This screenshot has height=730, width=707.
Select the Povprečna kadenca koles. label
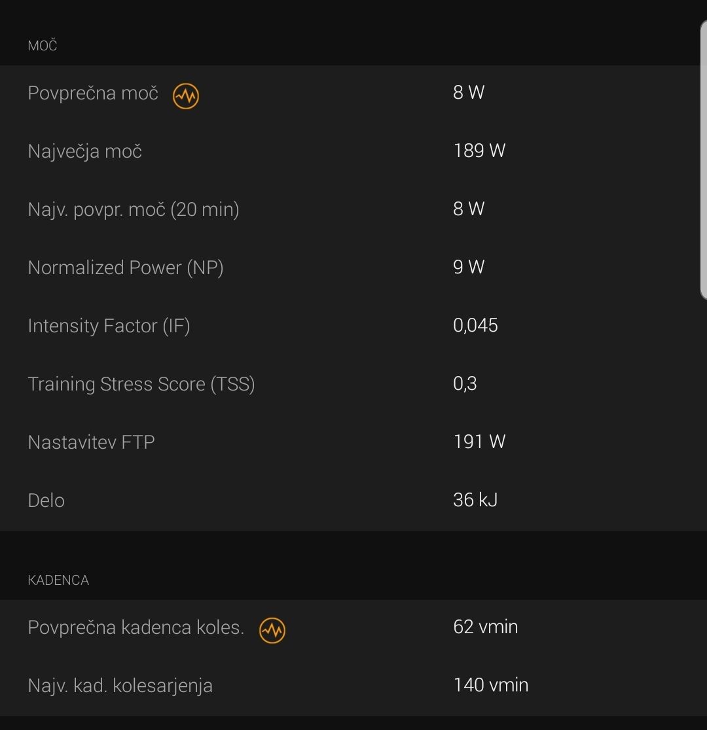(x=136, y=627)
